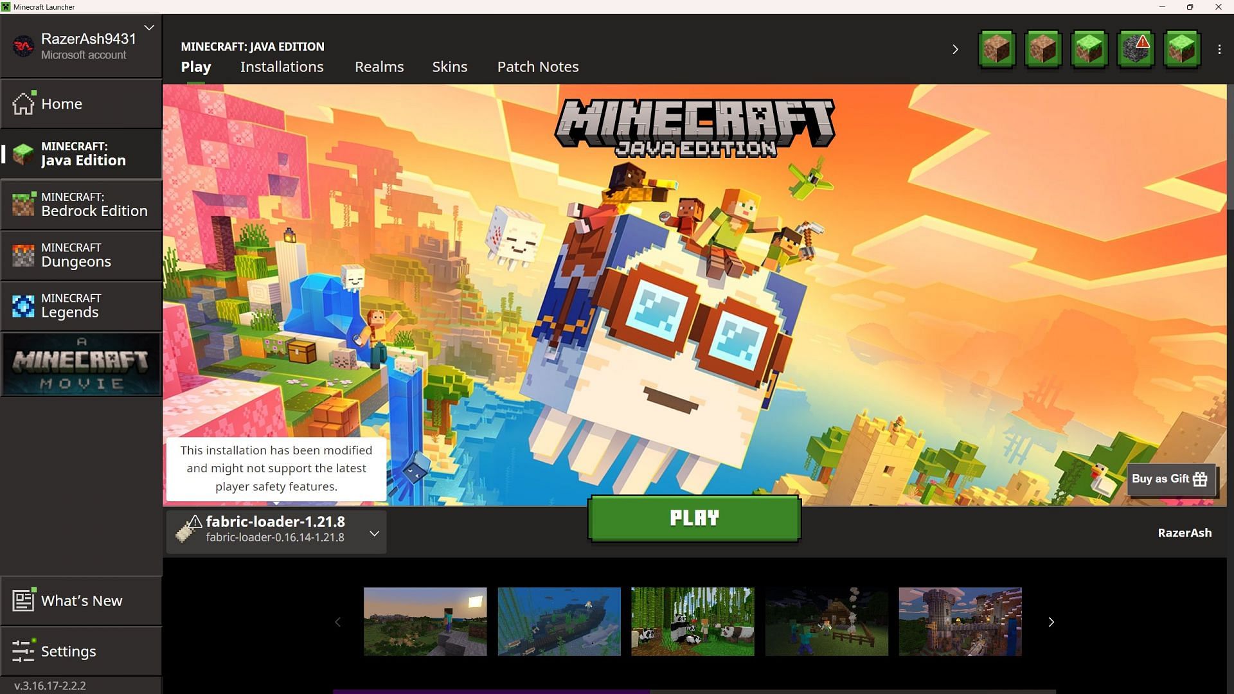This screenshot has height=694, width=1234.
Task: Restore down the Minecraft Launcher window
Action: point(1190,7)
